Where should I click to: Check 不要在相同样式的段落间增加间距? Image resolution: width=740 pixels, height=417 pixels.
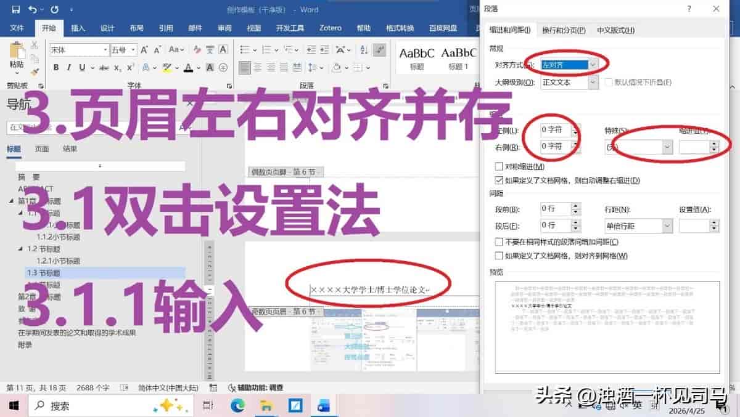pyautogui.click(x=499, y=242)
